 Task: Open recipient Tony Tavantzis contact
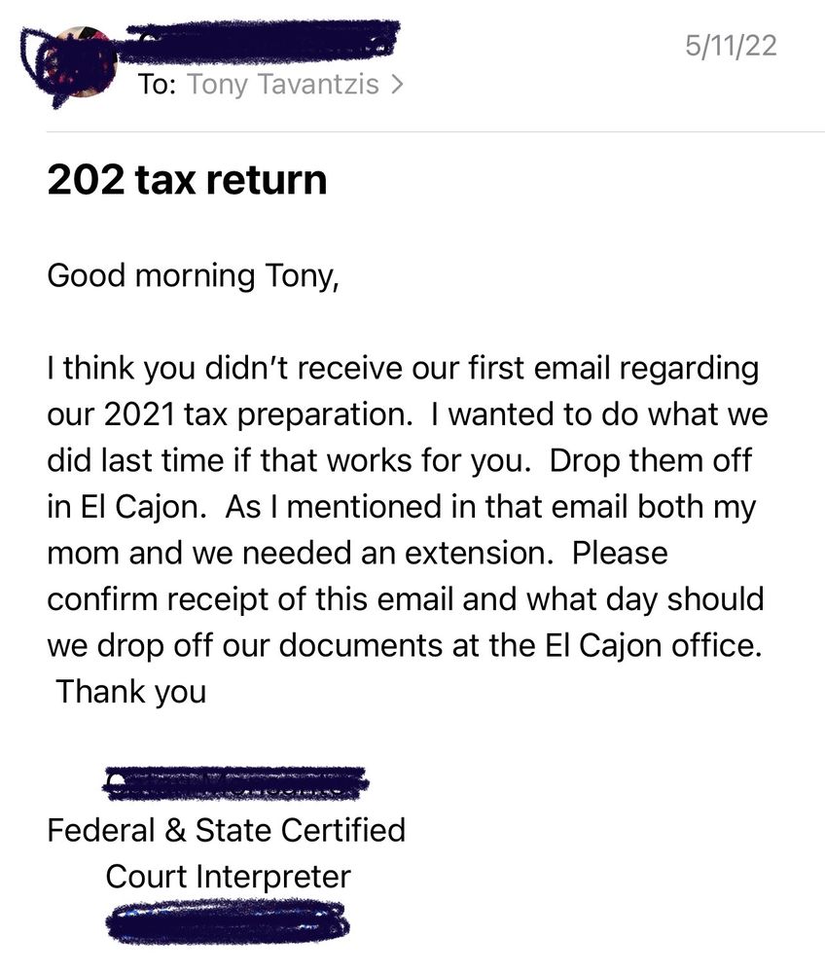[282, 86]
